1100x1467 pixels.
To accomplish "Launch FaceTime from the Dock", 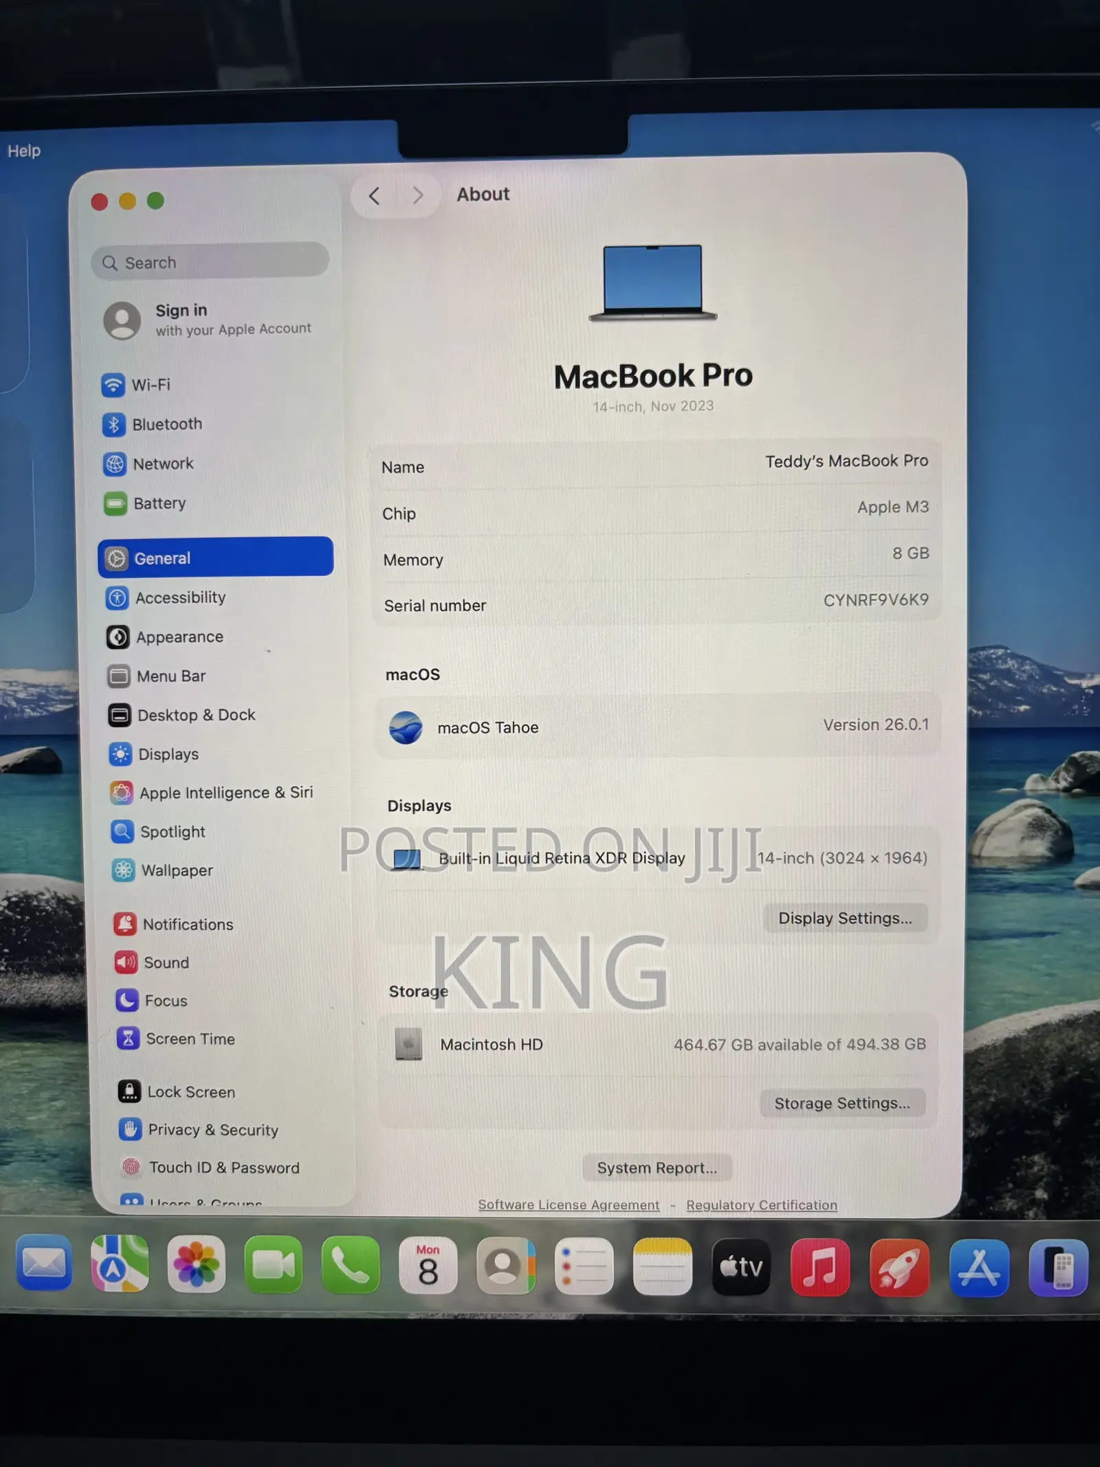I will (274, 1264).
